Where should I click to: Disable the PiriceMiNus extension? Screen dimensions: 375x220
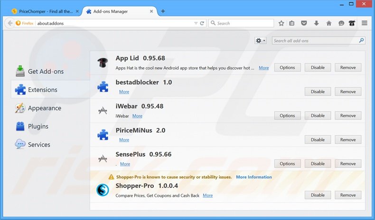318,140
